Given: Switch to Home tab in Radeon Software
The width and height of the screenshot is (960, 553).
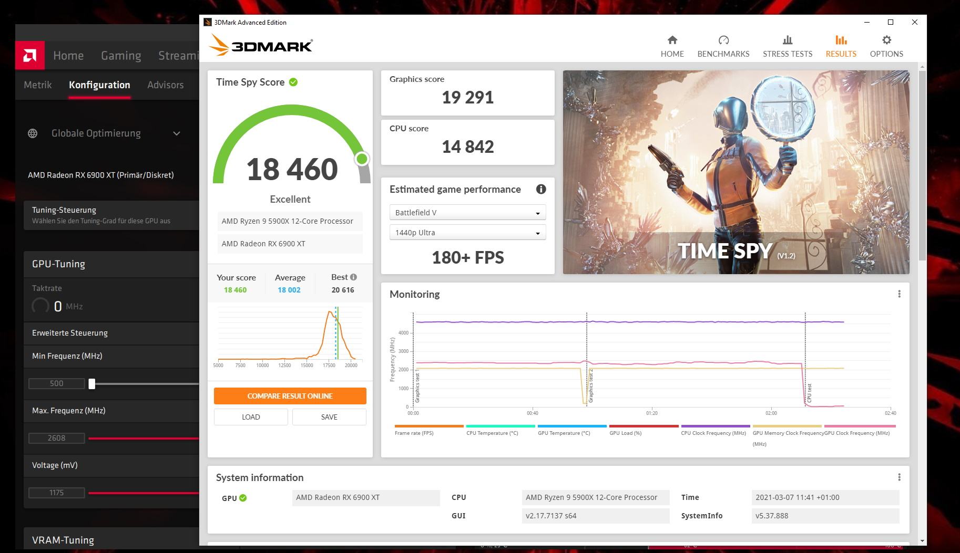Looking at the screenshot, I should click(68, 56).
